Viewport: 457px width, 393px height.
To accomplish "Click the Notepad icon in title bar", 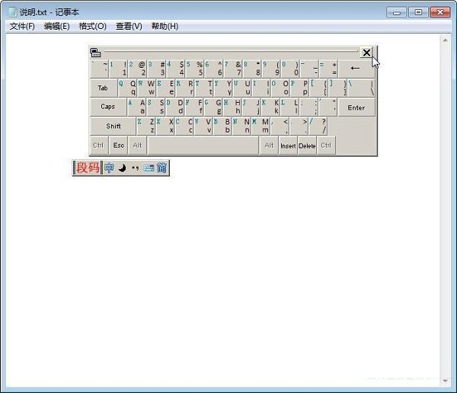I will pyautogui.click(x=11, y=11).
